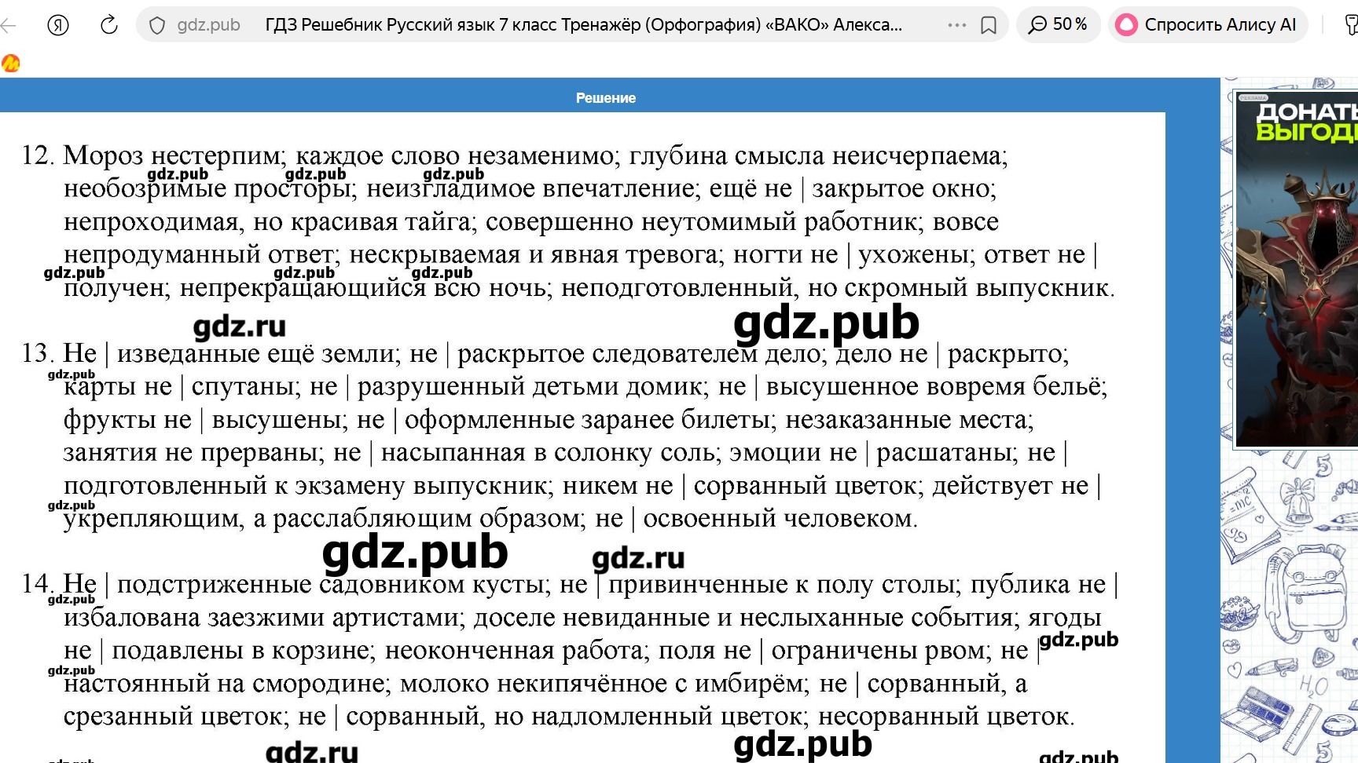
Task: Click the site protection shield icon
Action: coord(157,25)
